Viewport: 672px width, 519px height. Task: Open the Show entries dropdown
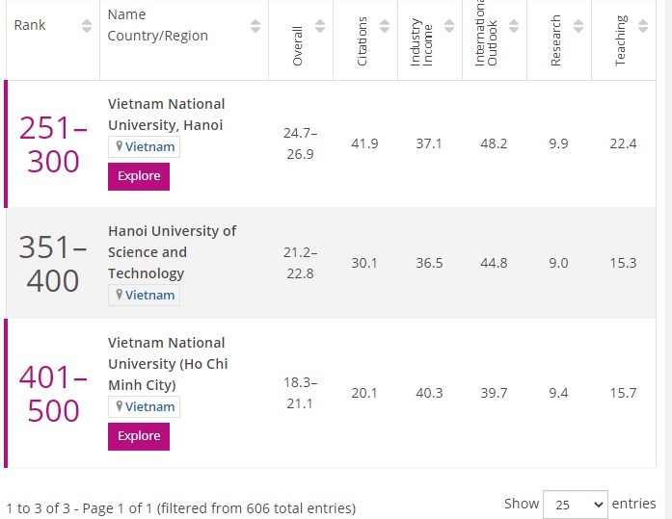(575, 504)
